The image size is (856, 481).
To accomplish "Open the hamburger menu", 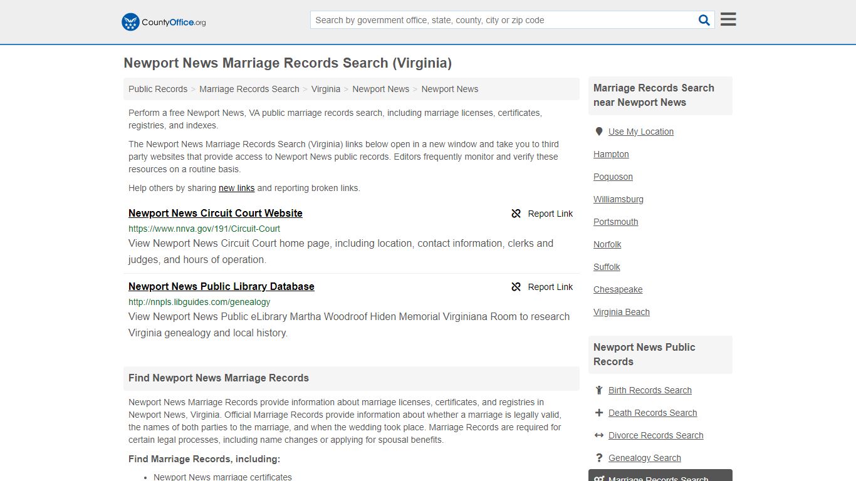I will point(728,19).
